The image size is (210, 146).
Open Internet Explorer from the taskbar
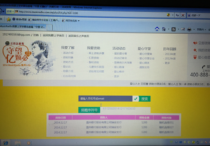point(5,143)
